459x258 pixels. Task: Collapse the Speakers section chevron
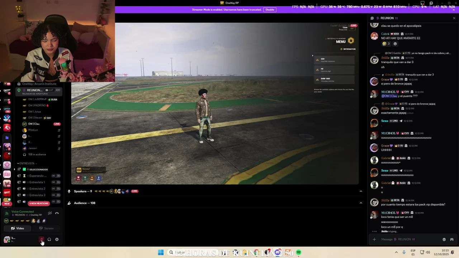tap(361, 191)
